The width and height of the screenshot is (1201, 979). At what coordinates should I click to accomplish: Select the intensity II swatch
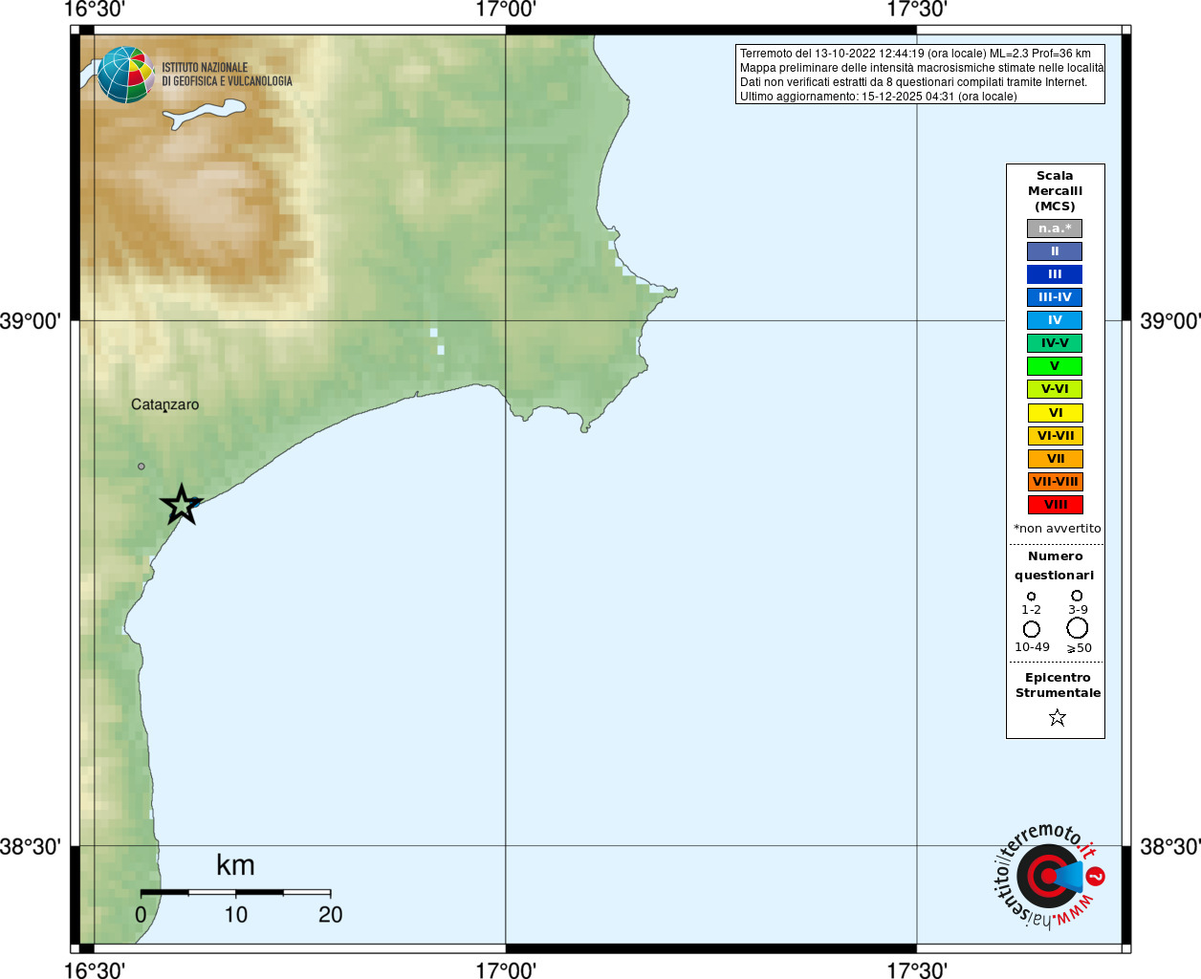tap(1055, 251)
